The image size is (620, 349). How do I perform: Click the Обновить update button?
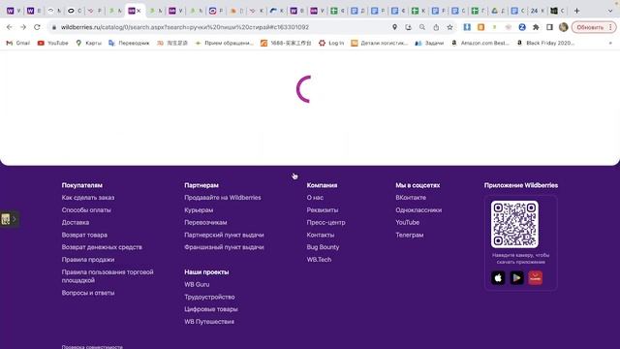(590, 27)
